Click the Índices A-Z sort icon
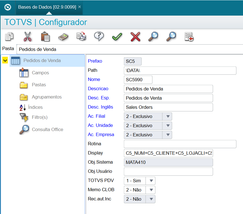 click(23, 107)
